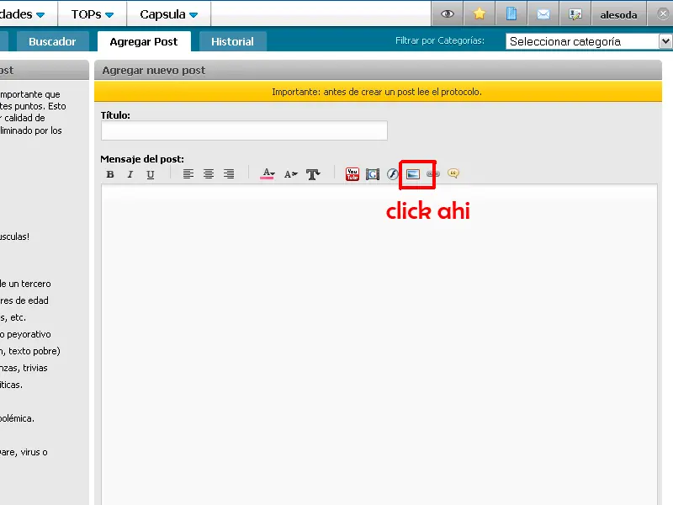Toggle italic formatting in post editor
The height and width of the screenshot is (505, 673).
[x=130, y=174]
